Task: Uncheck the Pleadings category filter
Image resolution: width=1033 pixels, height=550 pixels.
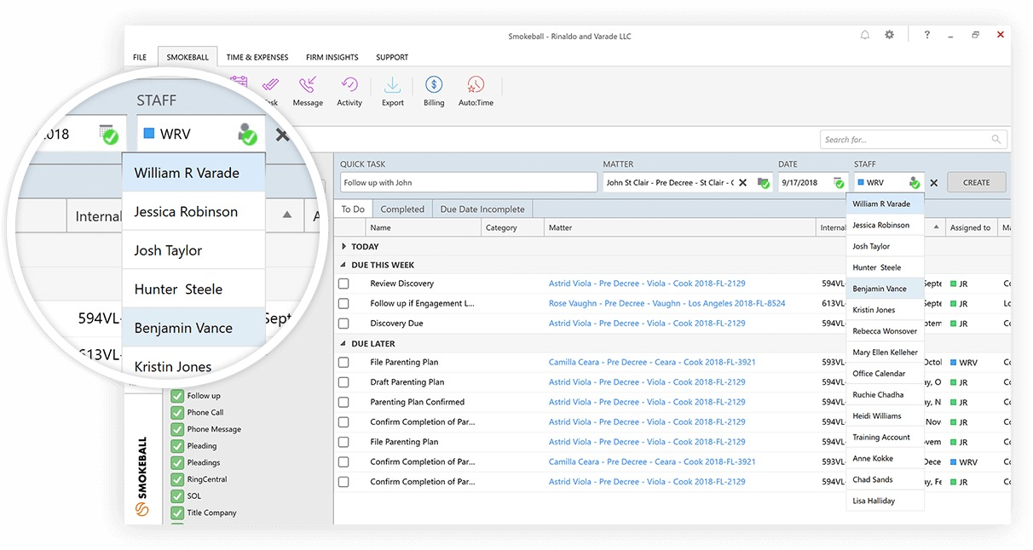Action: pyautogui.click(x=177, y=462)
